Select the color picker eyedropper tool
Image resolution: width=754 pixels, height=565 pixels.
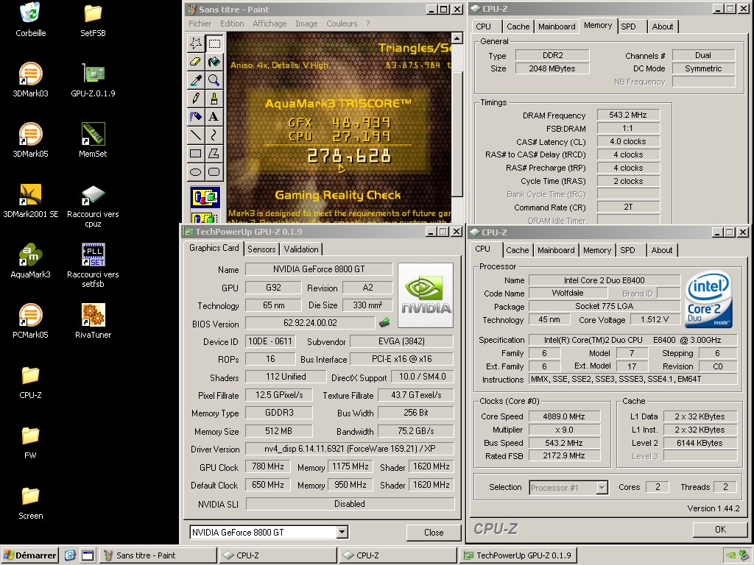pyautogui.click(x=196, y=79)
